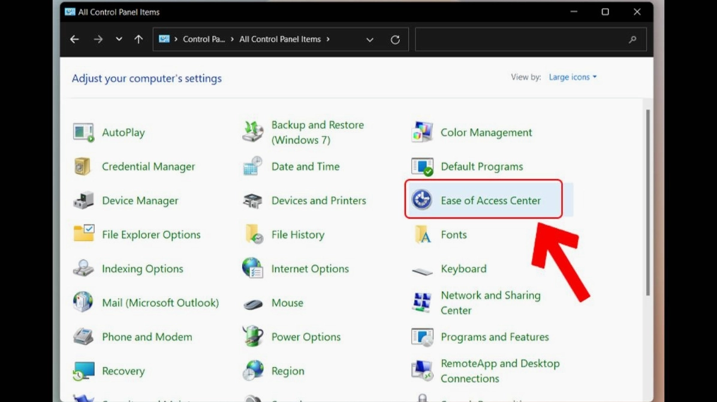The width and height of the screenshot is (717, 402).
Task: Click the Control Panel breadcrumb segment
Action: (204, 40)
